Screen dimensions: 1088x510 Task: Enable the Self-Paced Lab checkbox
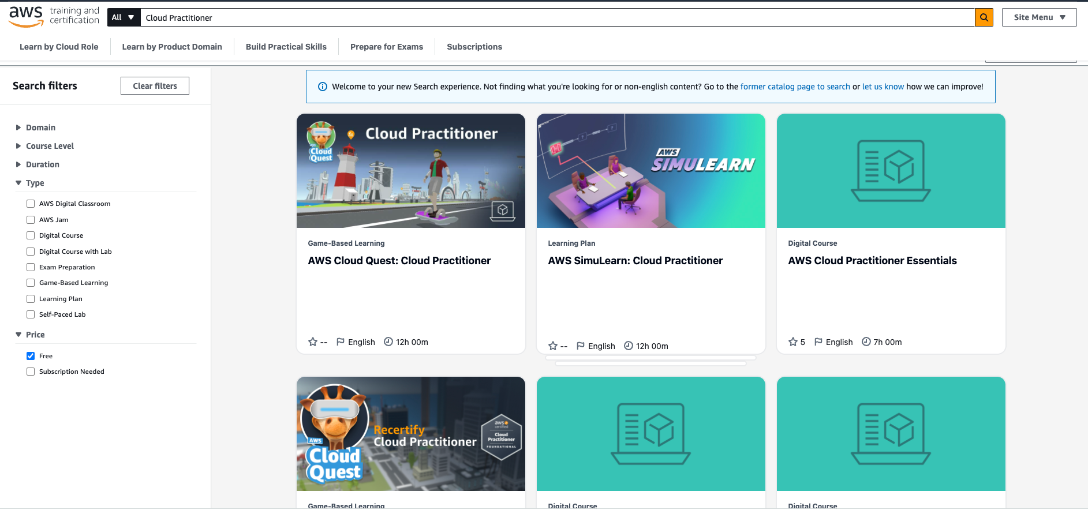tap(31, 314)
